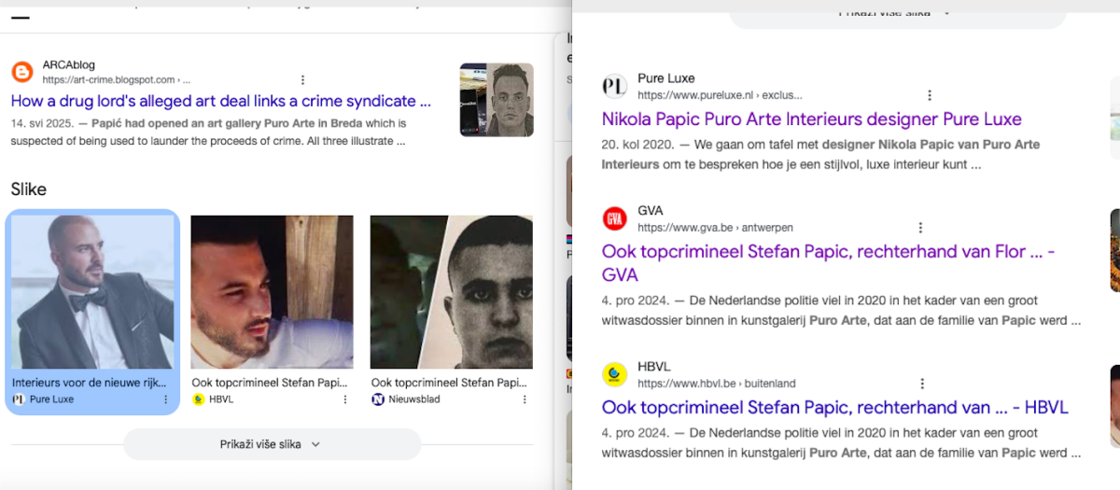Click the yellow HBVL favicon beside hbvl.be URL
Image resolution: width=1120 pixels, height=490 pixels.
pos(614,375)
